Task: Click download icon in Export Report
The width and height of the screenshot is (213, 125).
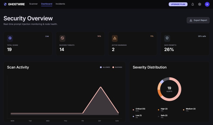Action: [x=191, y=20]
